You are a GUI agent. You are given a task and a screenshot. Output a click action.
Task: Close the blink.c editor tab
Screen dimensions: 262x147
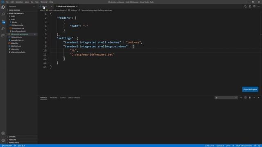point(52,7)
